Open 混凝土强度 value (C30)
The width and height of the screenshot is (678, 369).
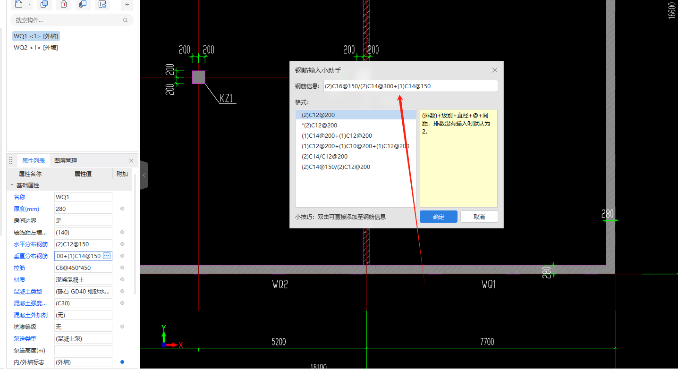click(x=83, y=303)
